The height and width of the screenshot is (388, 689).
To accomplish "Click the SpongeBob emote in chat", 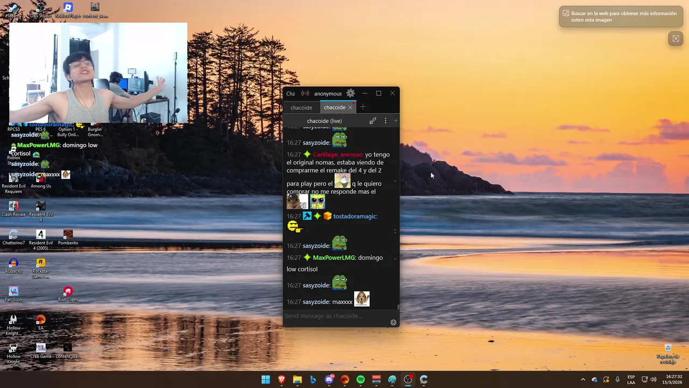I will [318, 202].
